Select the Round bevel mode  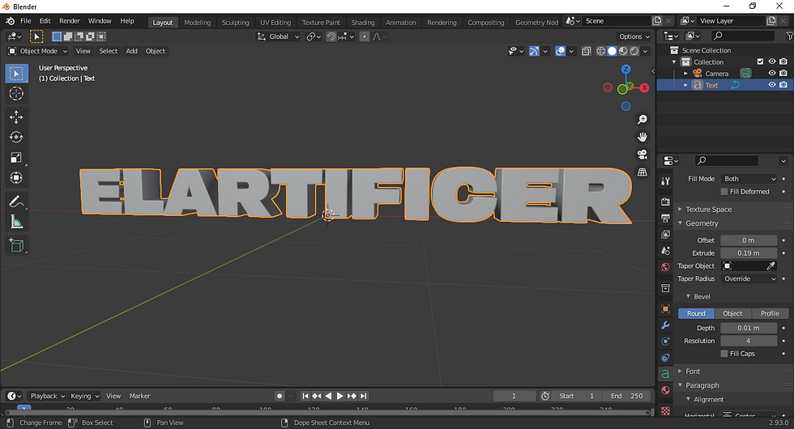tap(696, 314)
